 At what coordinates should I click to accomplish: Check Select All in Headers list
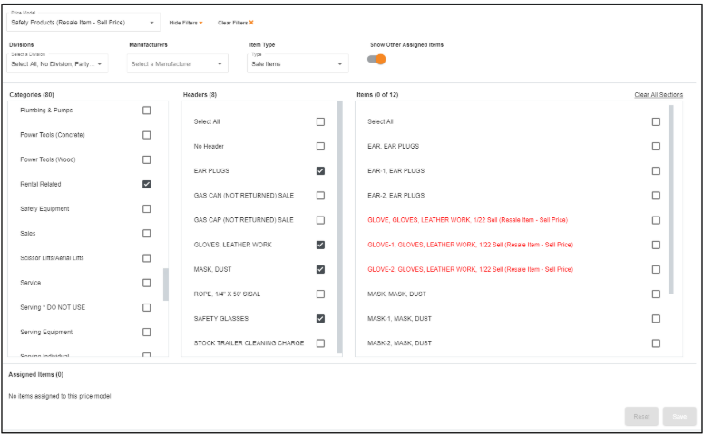(x=320, y=121)
